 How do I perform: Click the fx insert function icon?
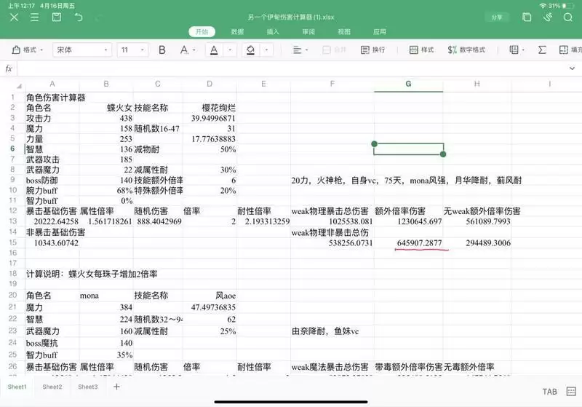pos(9,68)
